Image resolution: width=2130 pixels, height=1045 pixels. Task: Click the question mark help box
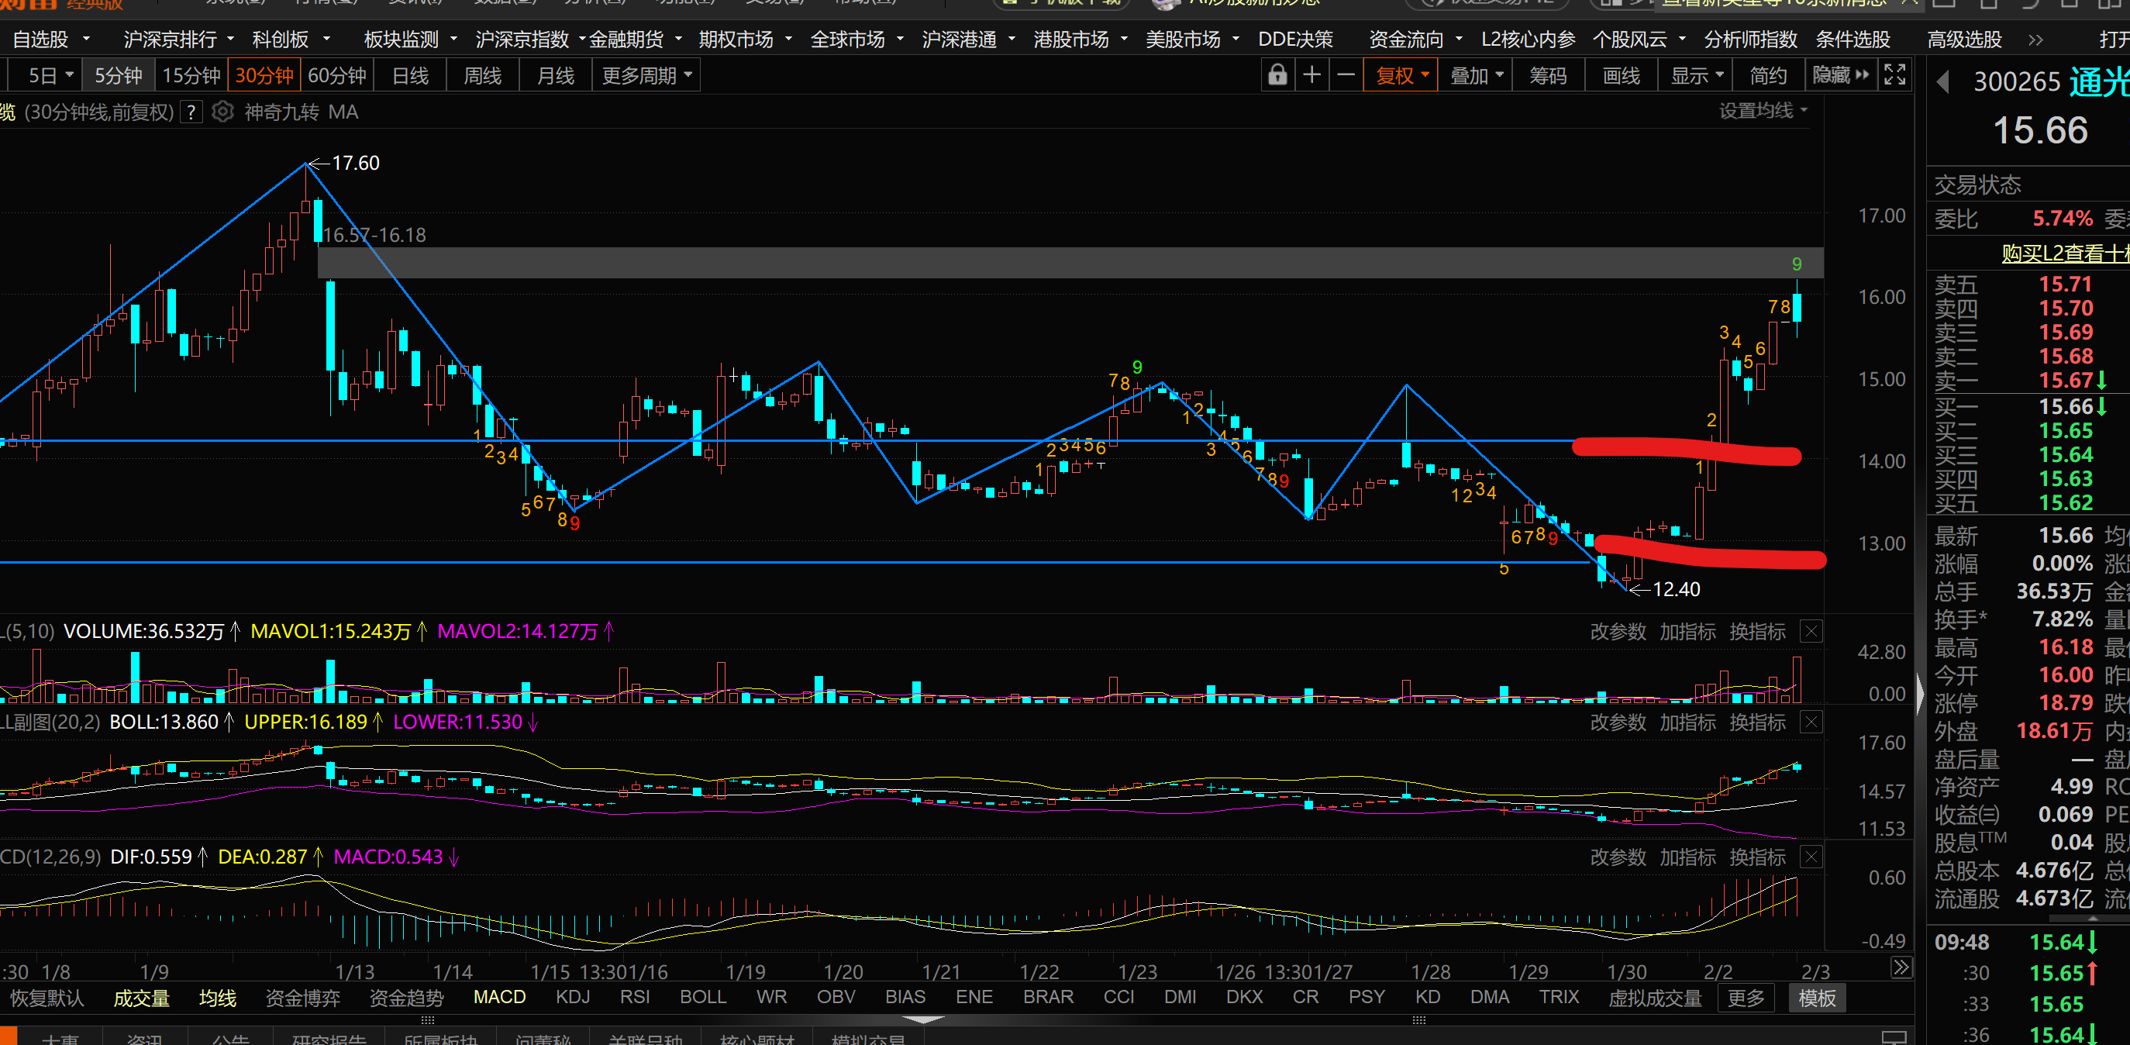pyautogui.click(x=191, y=112)
